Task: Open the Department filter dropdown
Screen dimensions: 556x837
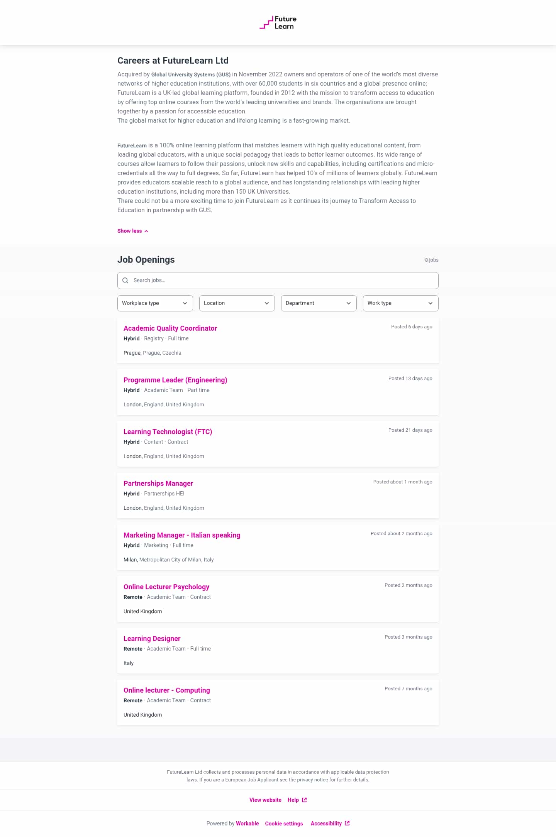Action: (319, 303)
